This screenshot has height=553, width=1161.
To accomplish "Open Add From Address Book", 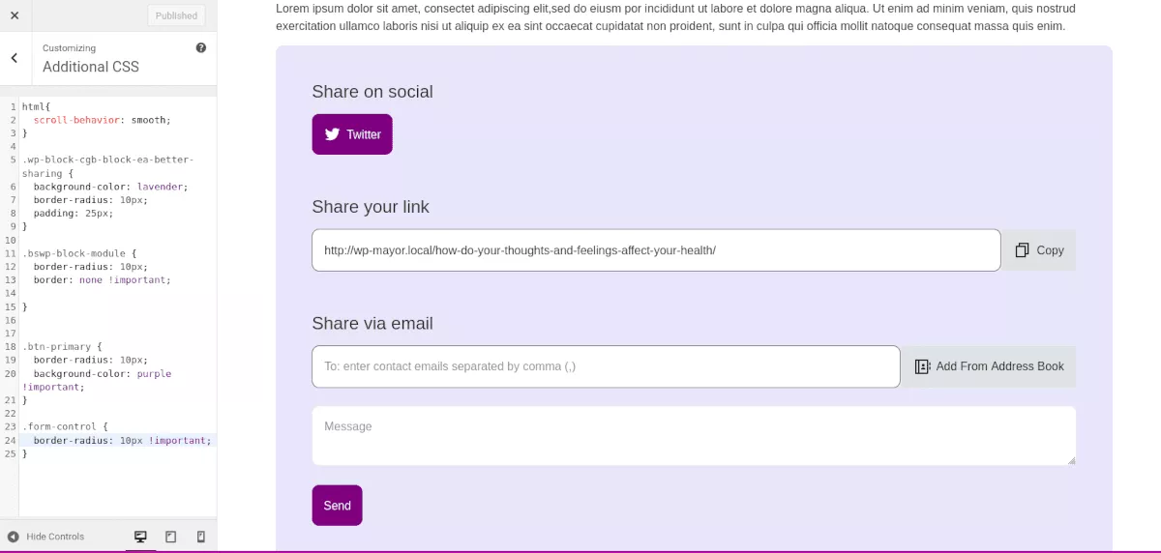I will click(x=989, y=367).
